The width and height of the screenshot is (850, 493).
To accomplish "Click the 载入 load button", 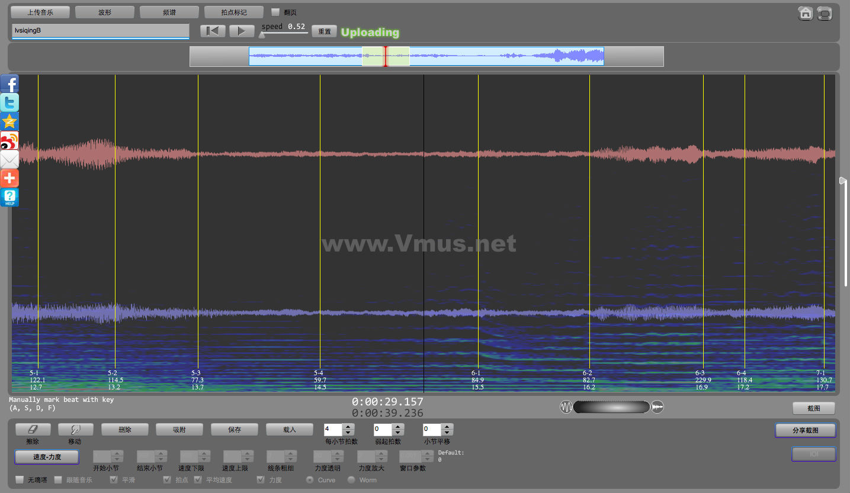I will 290,430.
